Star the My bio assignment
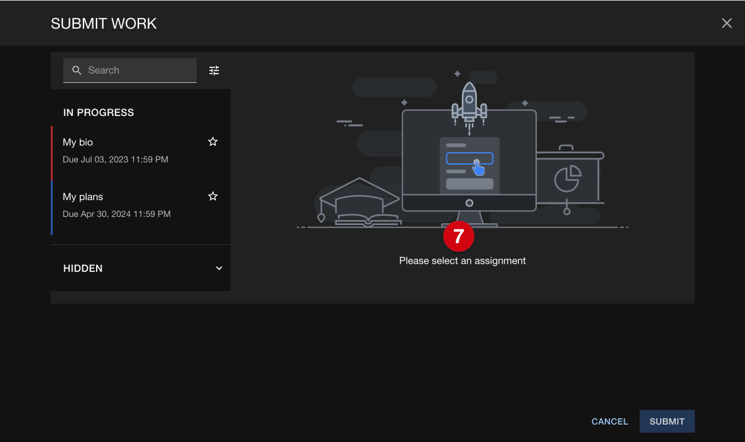This screenshot has height=442, width=745. click(x=213, y=142)
